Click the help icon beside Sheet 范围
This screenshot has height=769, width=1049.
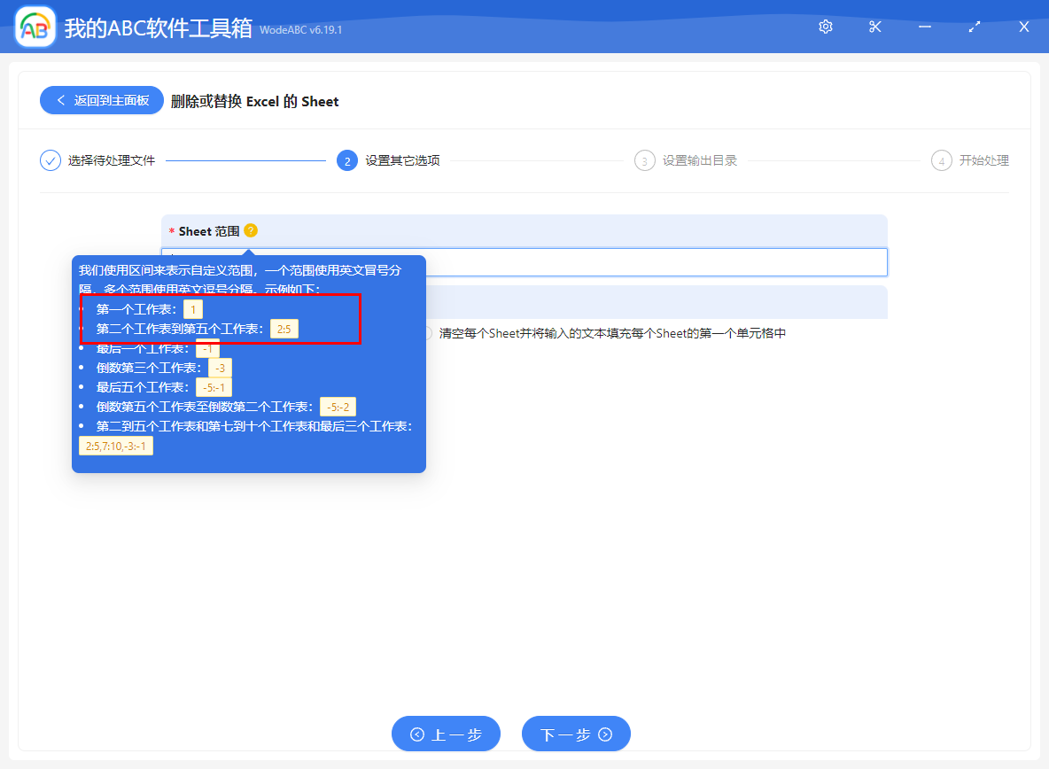pyautogui.click(x=251, y=230)
